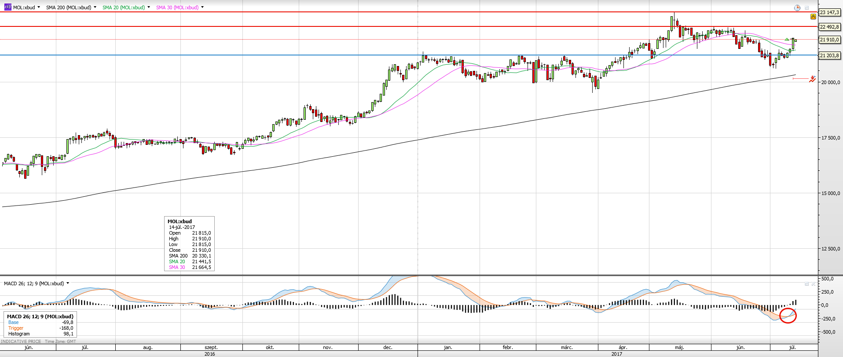Click the MACD Trigger value -168,0
The height and width of the screenshot is (357, 843).
(66, 328)
